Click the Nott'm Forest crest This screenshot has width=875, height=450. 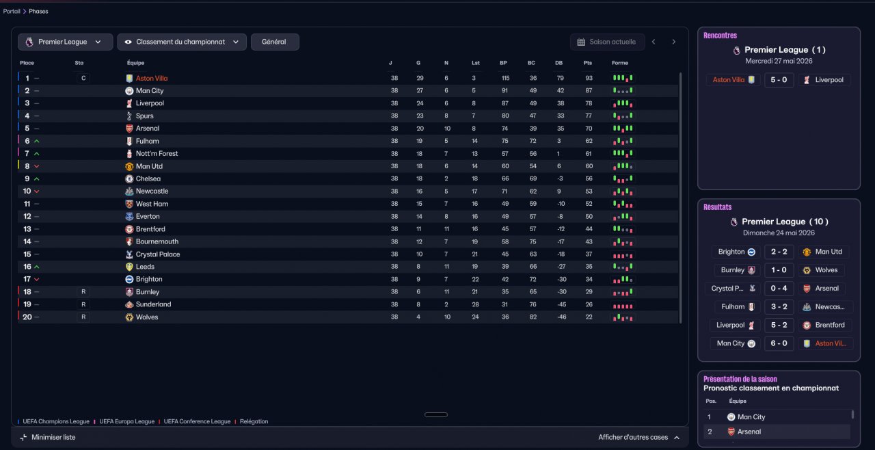pos(129,154)
